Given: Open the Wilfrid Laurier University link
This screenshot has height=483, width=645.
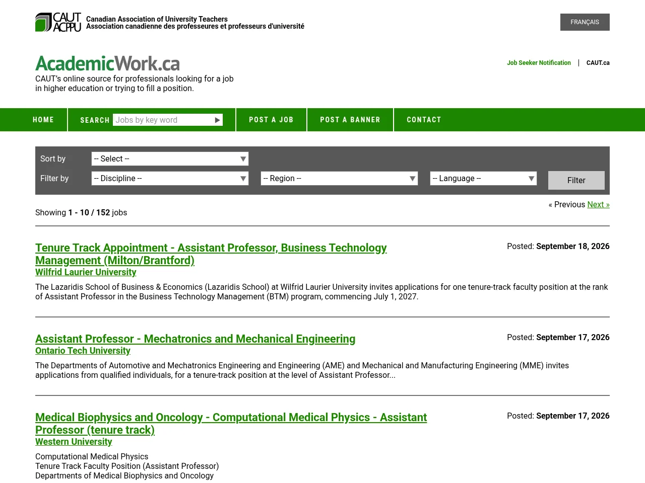Looking at the screenshot, I should coord(86,272).
